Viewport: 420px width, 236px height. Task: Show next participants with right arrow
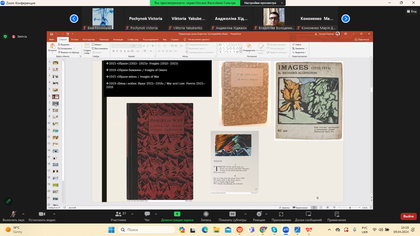pyautogui.click(x=346, y=19)
